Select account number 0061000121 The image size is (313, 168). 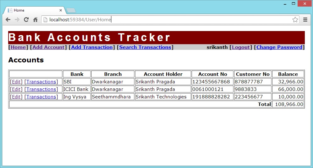point(212,89)
